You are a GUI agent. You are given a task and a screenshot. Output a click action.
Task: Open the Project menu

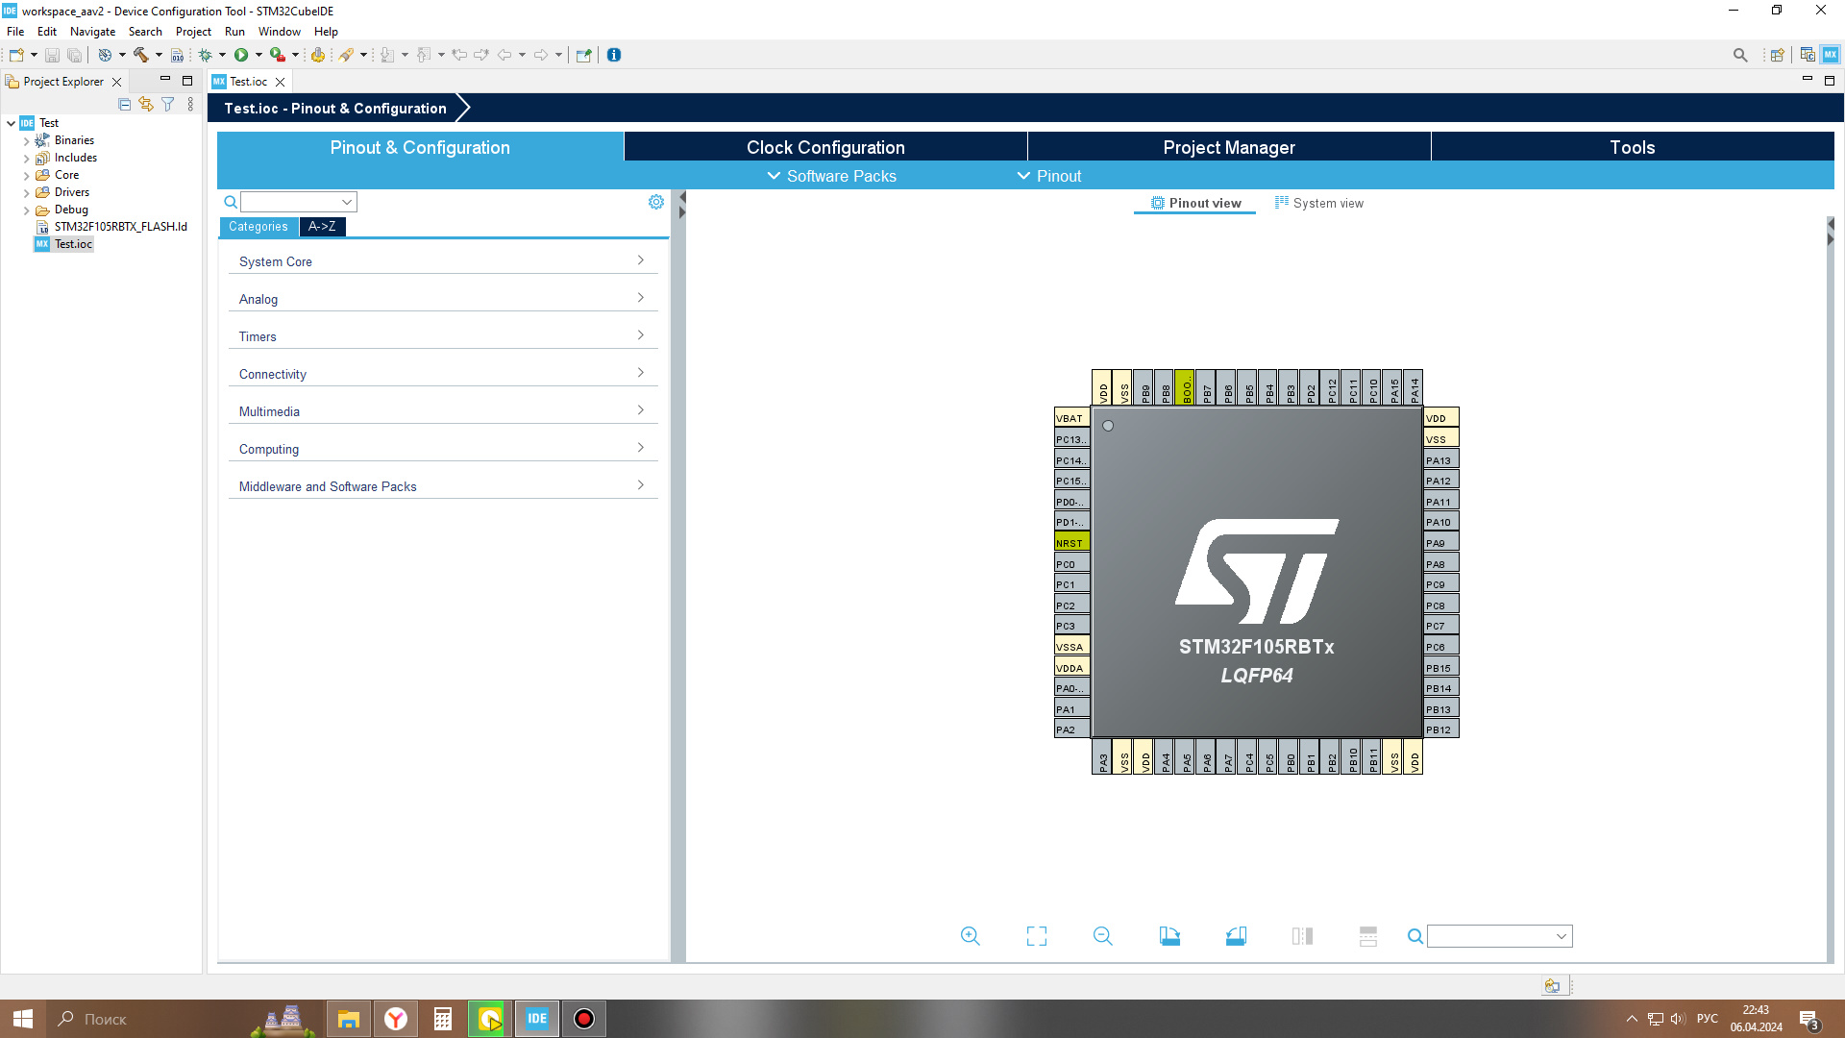[193, 32]
